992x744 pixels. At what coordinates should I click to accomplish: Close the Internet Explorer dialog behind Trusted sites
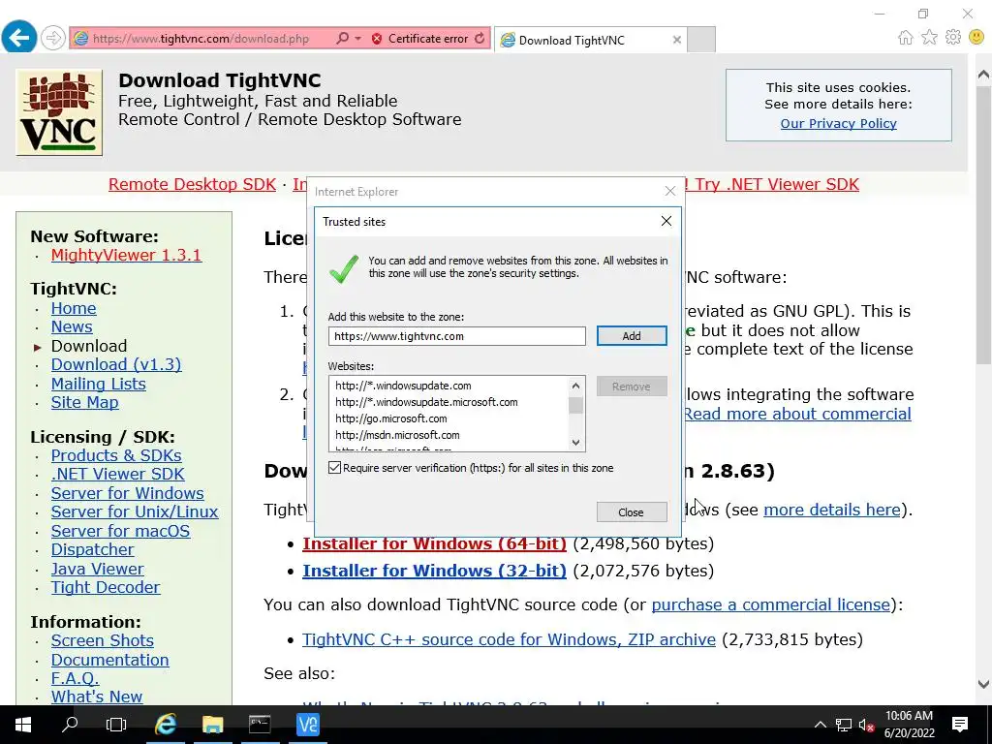pos(670,191)
